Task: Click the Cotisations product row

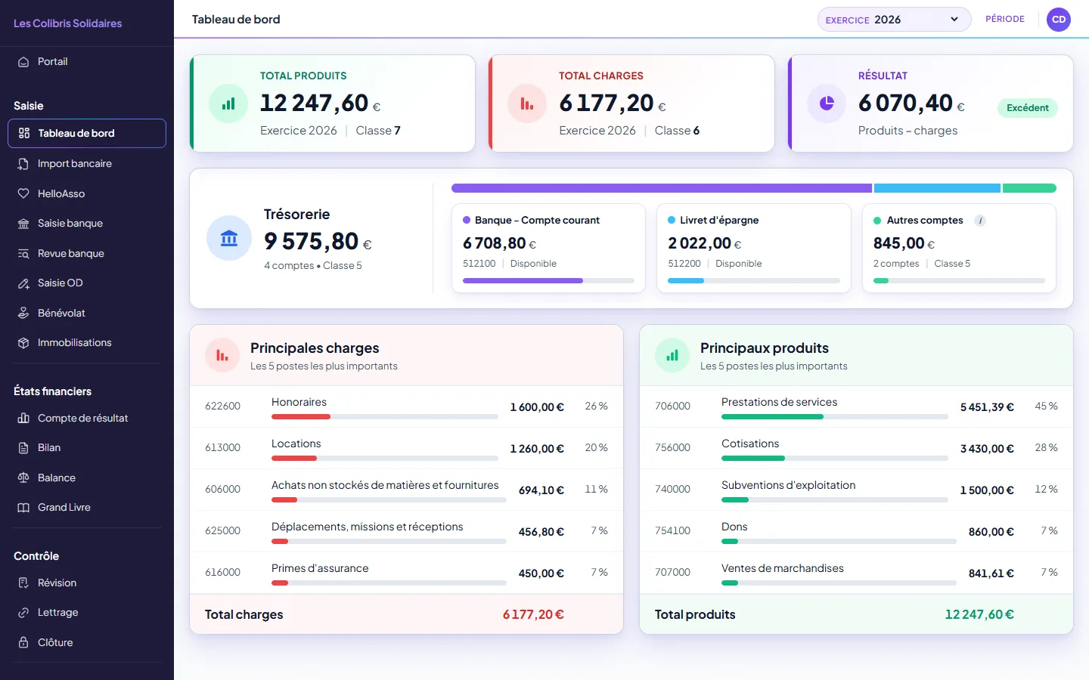Action: [x=856, y=448]
